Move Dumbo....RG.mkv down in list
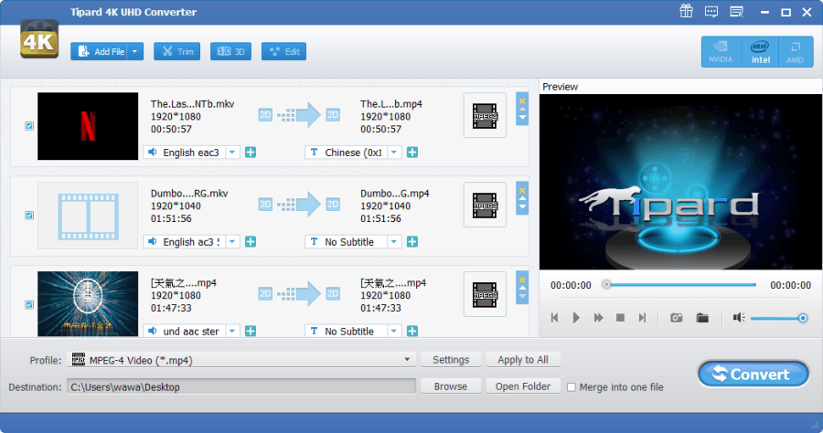This screenshot has width=823, height=433. click(x=522, y=207)
